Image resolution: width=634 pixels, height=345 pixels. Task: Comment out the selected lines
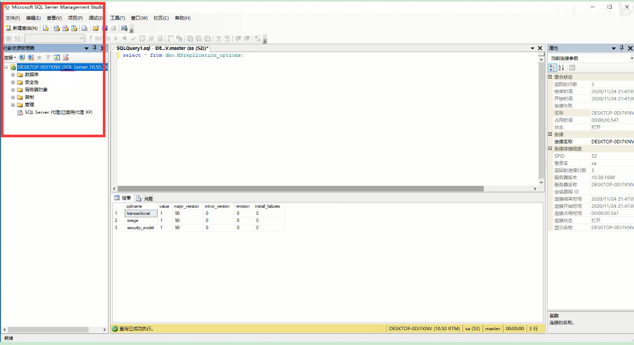[218, 38]
